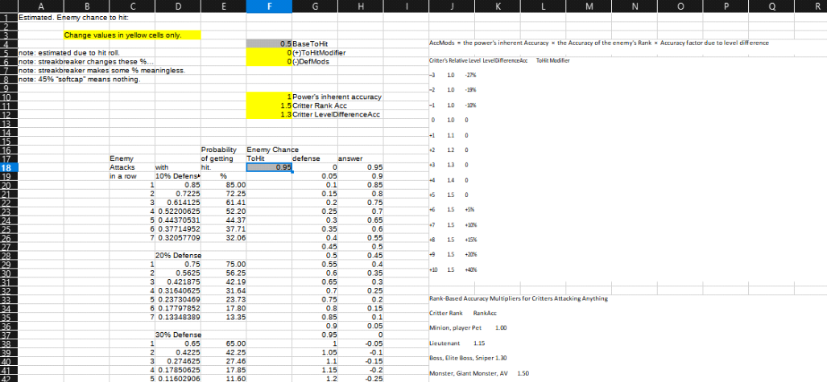Click cell with value 72.25
The width and height of the screenshot is (827, 382).
(224, 193)
